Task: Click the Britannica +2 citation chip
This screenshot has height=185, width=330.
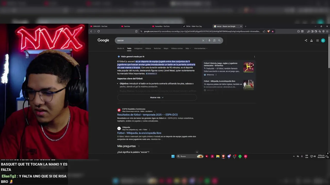Action: click(151, 74)
